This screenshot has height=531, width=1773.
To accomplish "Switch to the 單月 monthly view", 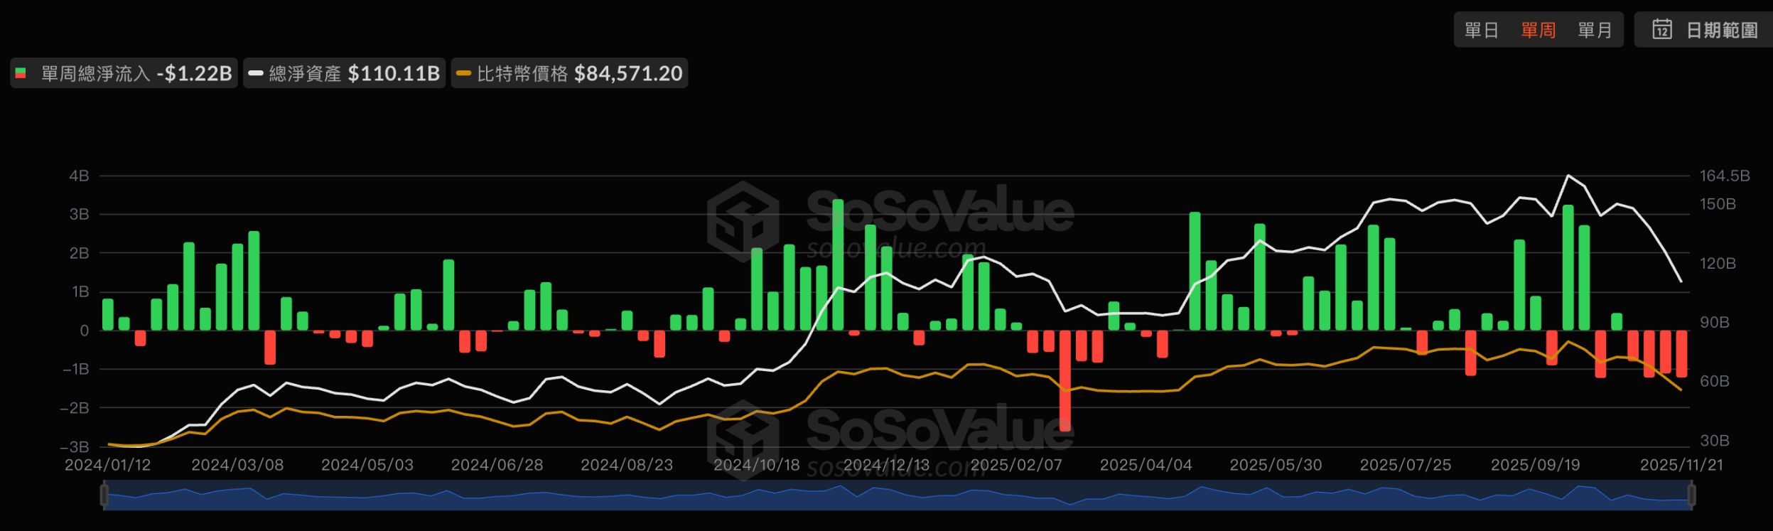I will click(x=1595, y=30).
